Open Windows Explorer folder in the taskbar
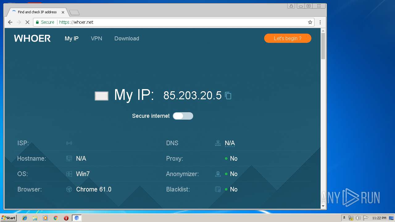 [x=35, y=218]
